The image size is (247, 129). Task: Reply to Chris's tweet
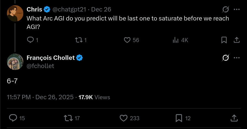31,40
